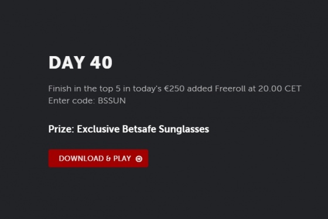
Task: Click the word Sunglasses in the prize line
Action: tap(184, 129)
